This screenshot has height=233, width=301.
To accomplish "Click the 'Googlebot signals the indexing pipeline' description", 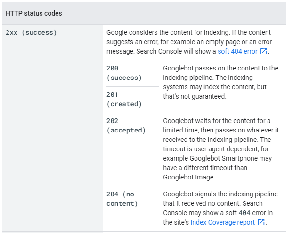I will 220,194.
